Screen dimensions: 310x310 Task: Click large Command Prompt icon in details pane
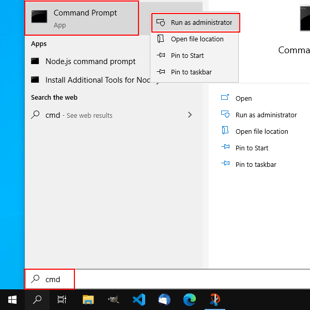[x=305, y=19]
